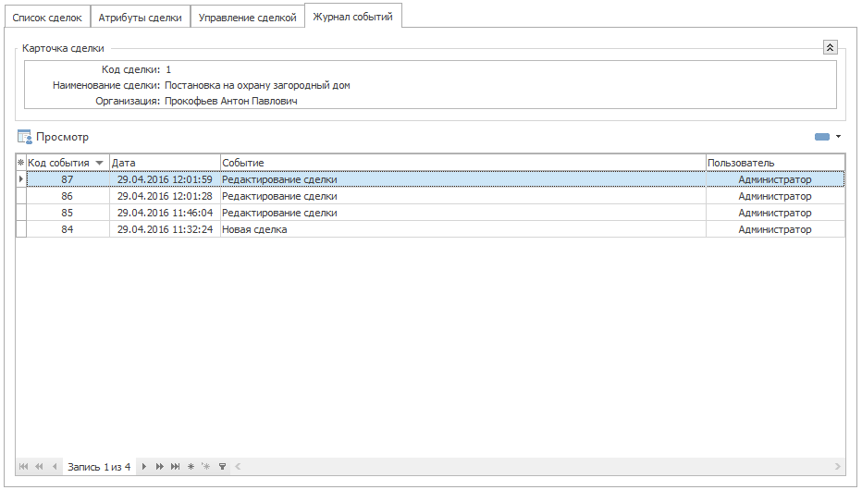Click the Новая сделка event cell
Screen dimensions: 862x490
coord(462,229)
